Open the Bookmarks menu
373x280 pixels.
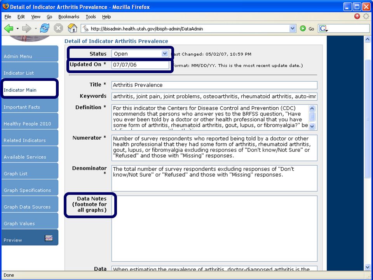(x=69, y=17)
